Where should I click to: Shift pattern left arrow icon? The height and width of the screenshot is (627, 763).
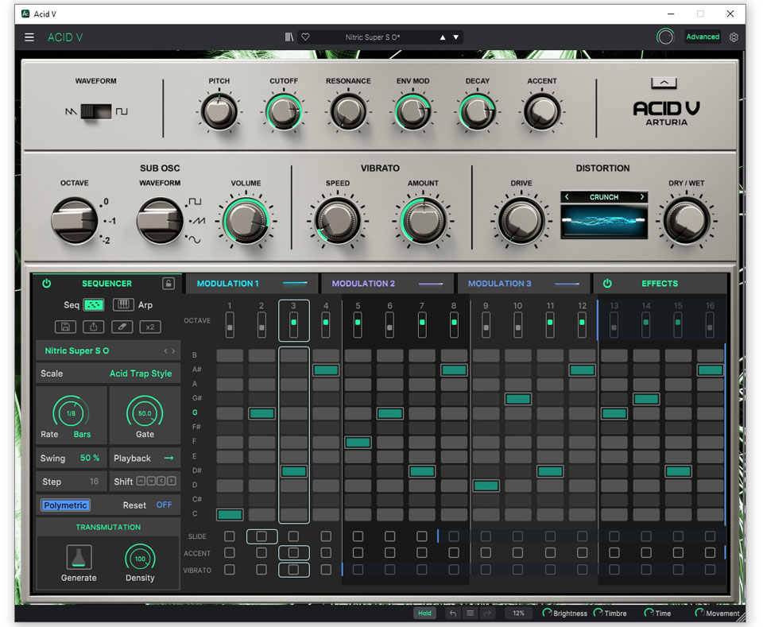[x=161, y=481]
